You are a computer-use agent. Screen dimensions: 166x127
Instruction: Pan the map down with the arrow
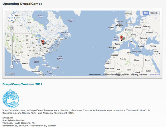[x=12, y=20]
